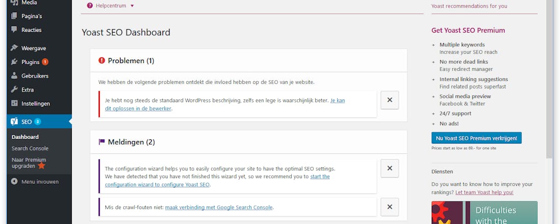Click the vertical page scrollbar
This screenshot has width=560, height=224.
(x=549, y=78)
